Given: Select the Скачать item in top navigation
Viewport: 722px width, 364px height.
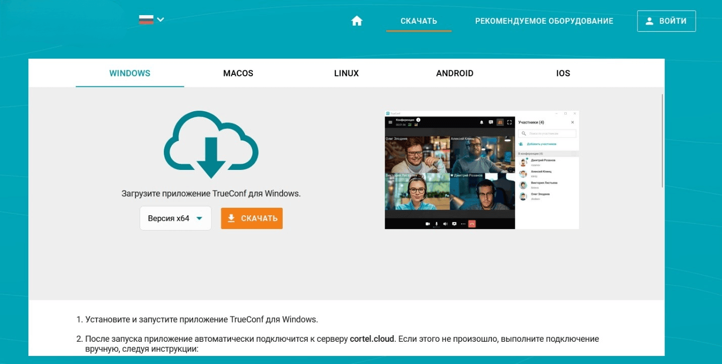Looking at the screenshot, I should pos(419,21).
